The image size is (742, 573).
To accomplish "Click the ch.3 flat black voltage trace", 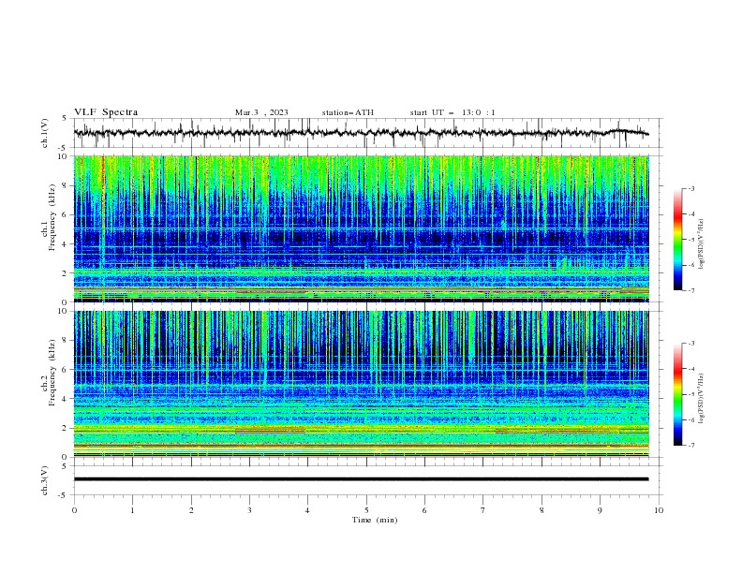I will pos(362,479).
